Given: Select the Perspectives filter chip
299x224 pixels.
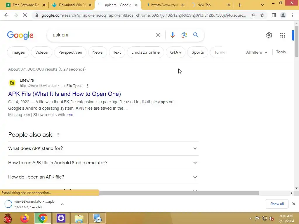Looking at the screenshot, I should [70, 52].
